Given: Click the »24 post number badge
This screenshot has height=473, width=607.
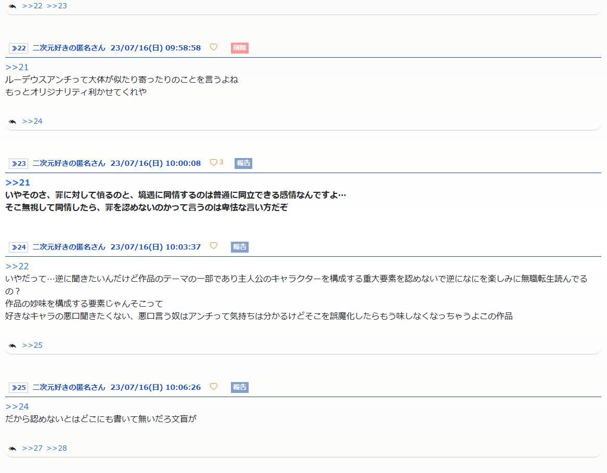Looking at the screenshot, I should pos(19,247).
